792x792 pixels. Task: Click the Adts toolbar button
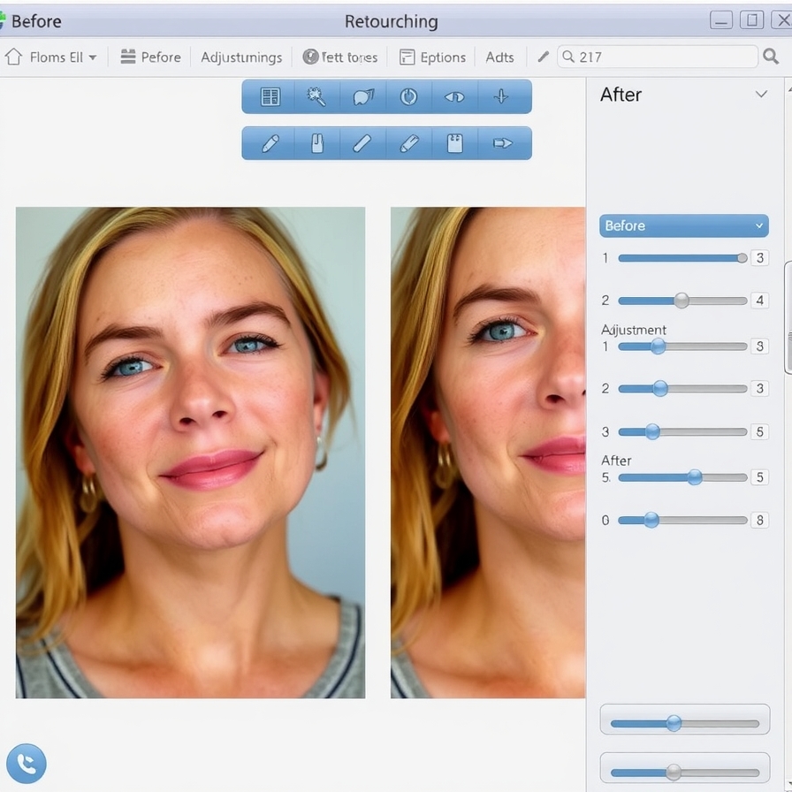(499, 57)
